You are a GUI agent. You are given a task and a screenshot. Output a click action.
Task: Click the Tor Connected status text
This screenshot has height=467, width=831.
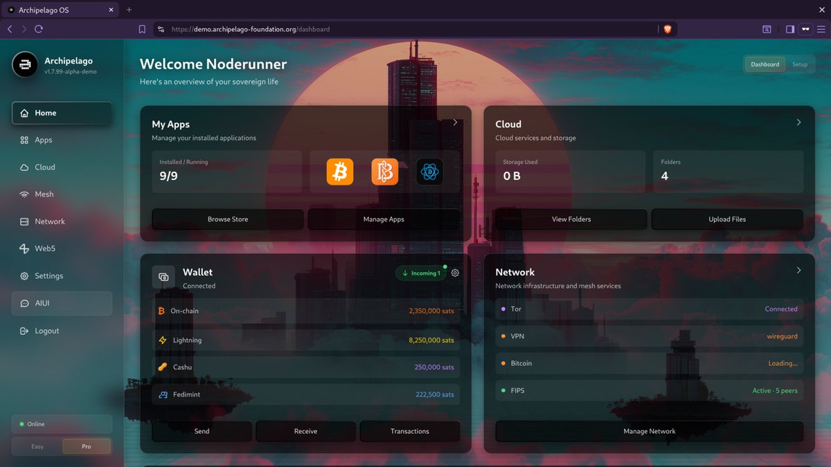click(781, 309)
